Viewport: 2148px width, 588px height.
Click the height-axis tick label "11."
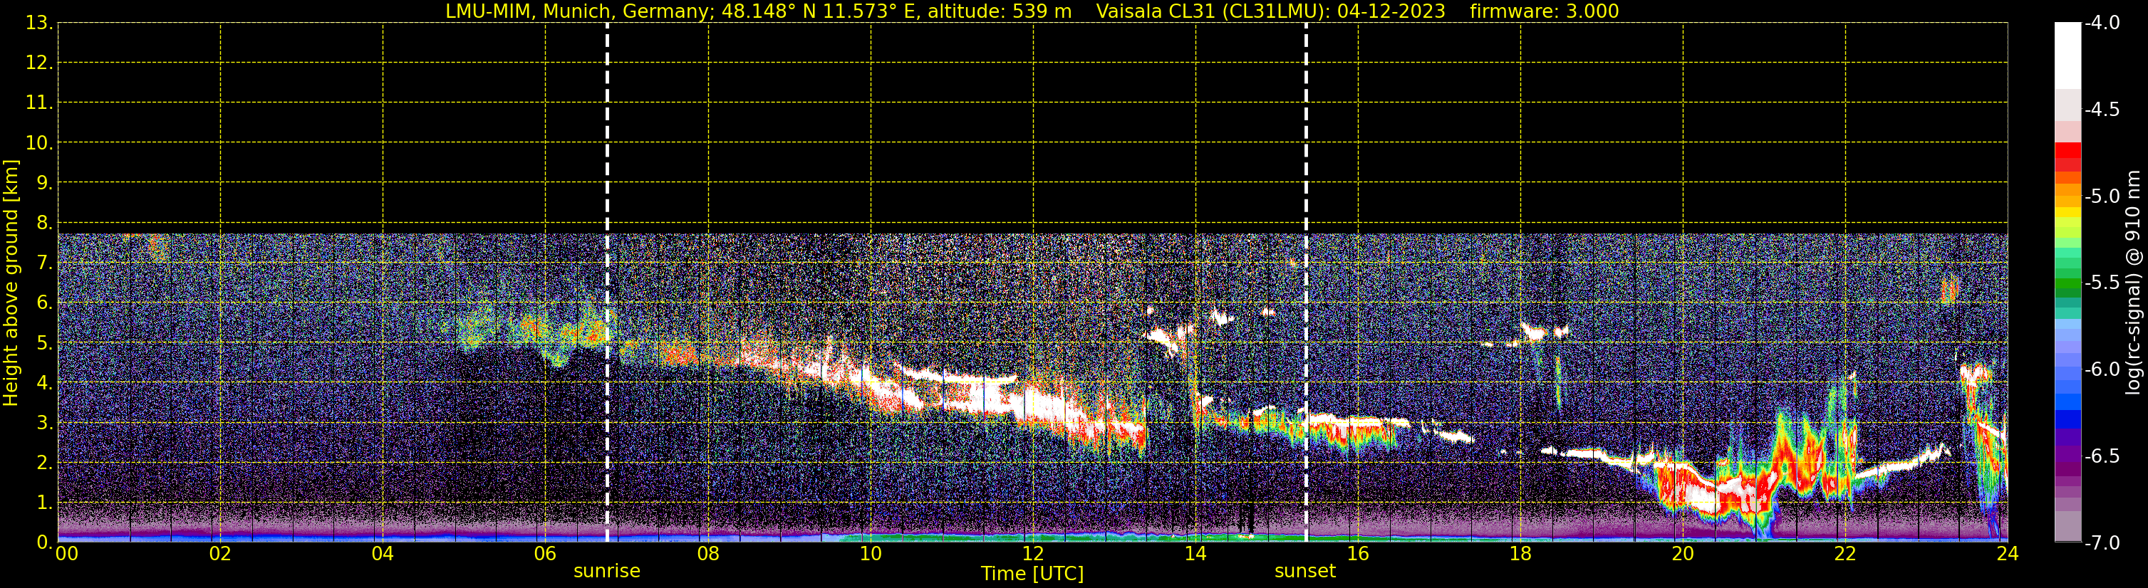(x=39, y=103)
